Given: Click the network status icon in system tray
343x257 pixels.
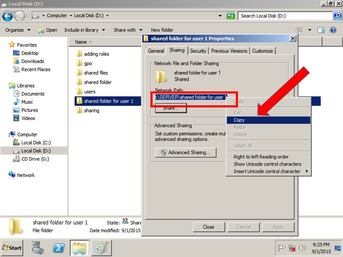Looking at the screenshot, I should coord(292,248).
